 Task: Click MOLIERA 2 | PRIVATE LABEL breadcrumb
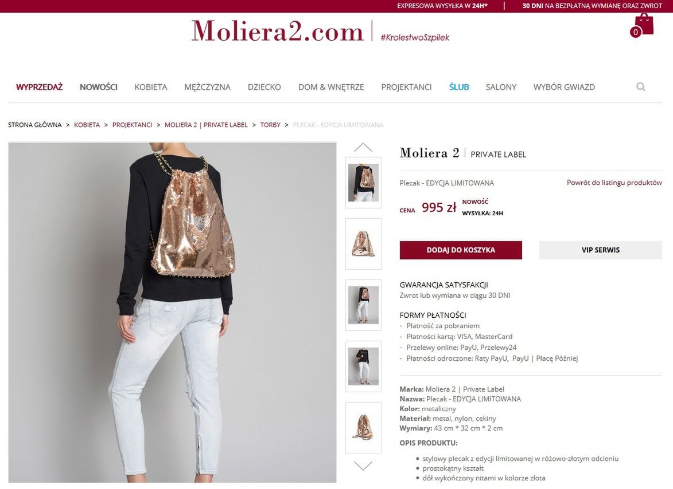206,125
